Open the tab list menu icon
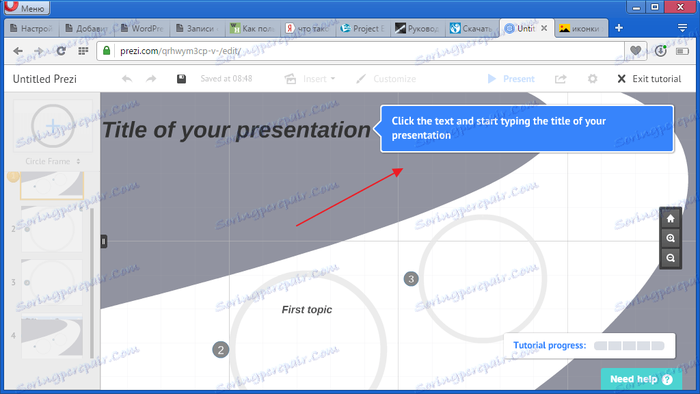 [x=683, y=28]
